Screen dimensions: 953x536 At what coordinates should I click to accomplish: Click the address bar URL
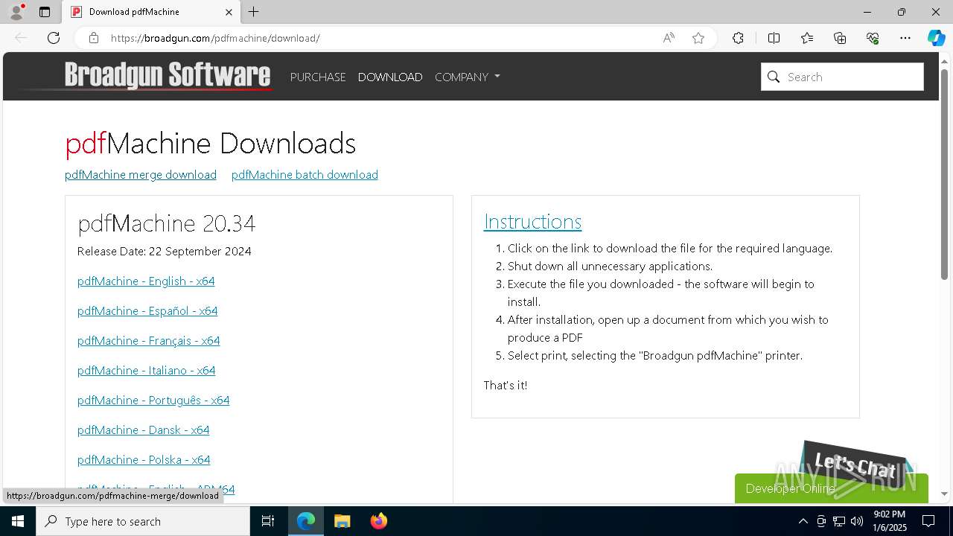click(215, 38)
